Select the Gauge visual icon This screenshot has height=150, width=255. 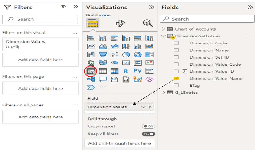click(114, 63)
